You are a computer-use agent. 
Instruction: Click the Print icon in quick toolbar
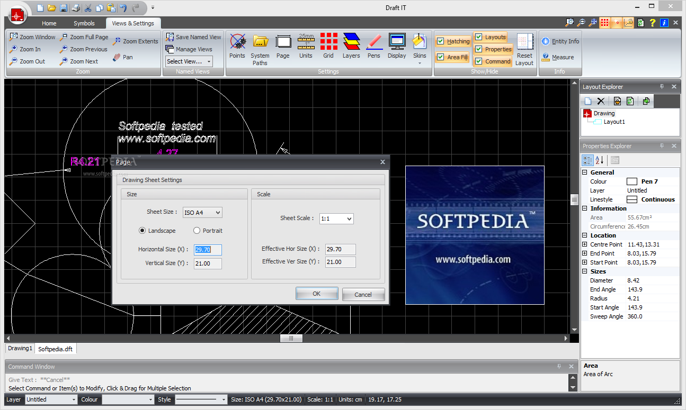(76, 8)
